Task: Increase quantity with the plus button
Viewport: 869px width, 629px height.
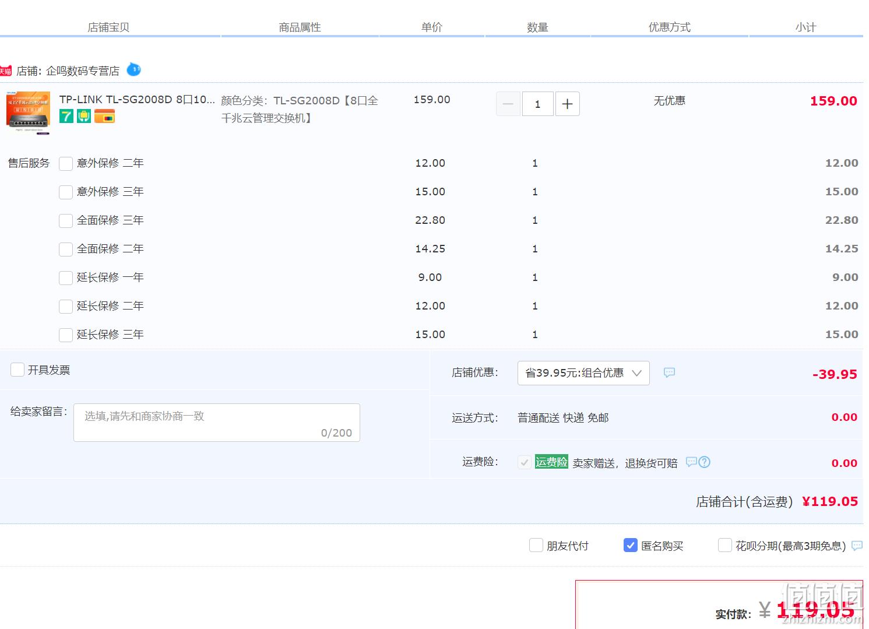Action: click(x=567, y=104)
